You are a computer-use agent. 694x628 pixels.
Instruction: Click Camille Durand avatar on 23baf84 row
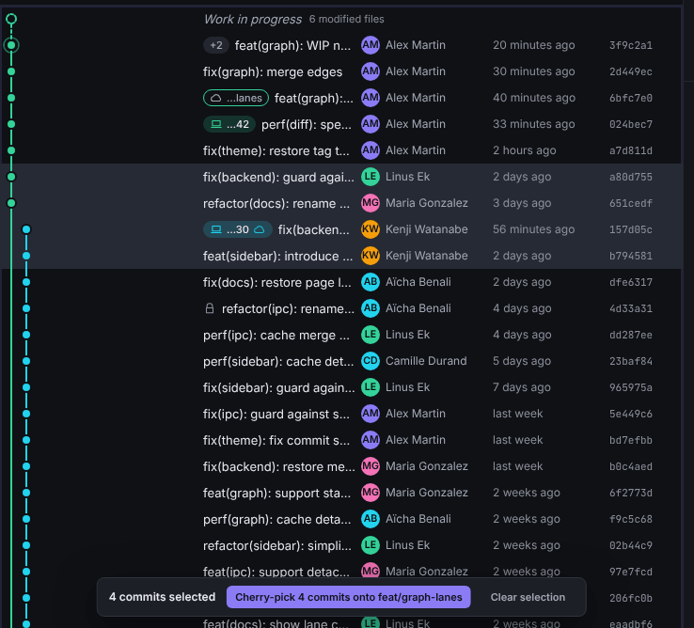coord(371,361)
